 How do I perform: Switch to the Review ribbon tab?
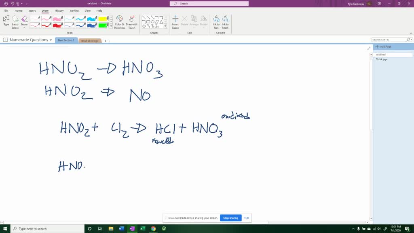[74, 11]
